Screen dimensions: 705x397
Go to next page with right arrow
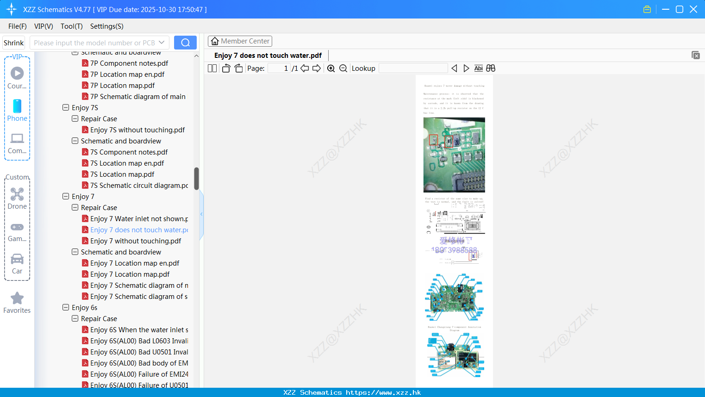pos(317,68)
